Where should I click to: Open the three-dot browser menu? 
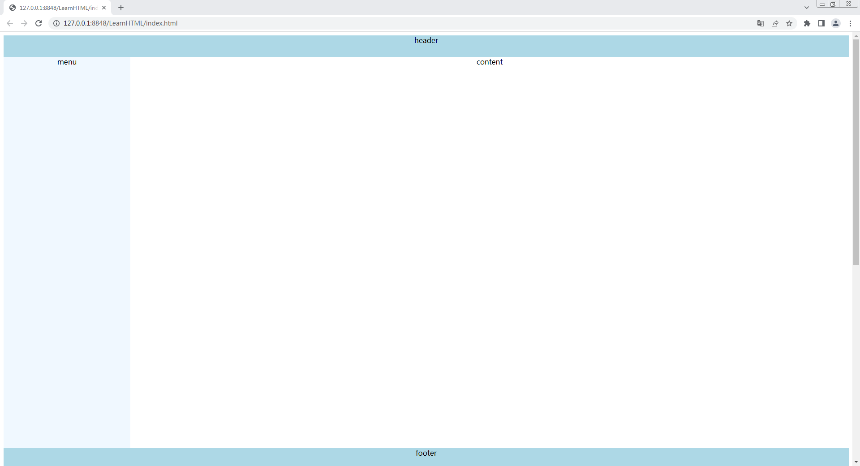(x=850, y=23)
